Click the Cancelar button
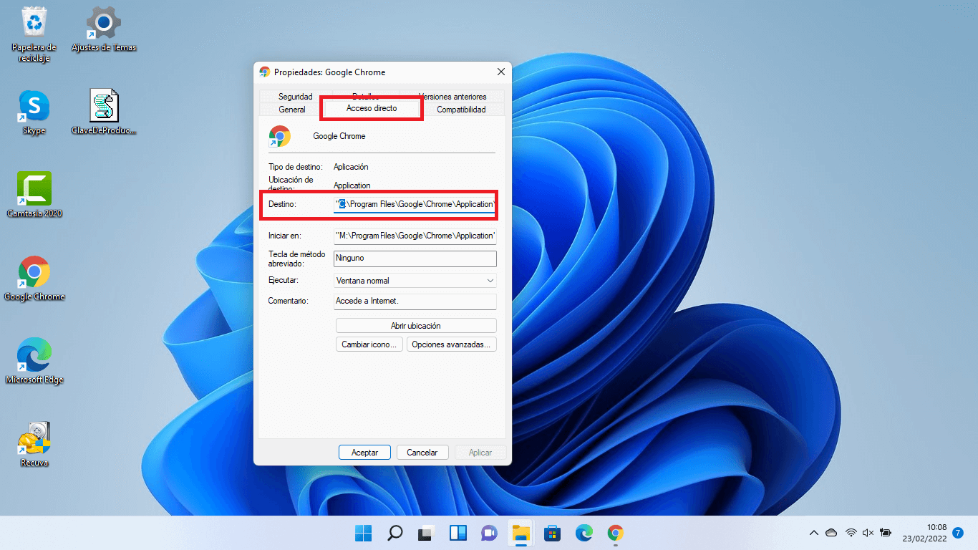Screen dimensions: 978x550 [x=422, y=453]
